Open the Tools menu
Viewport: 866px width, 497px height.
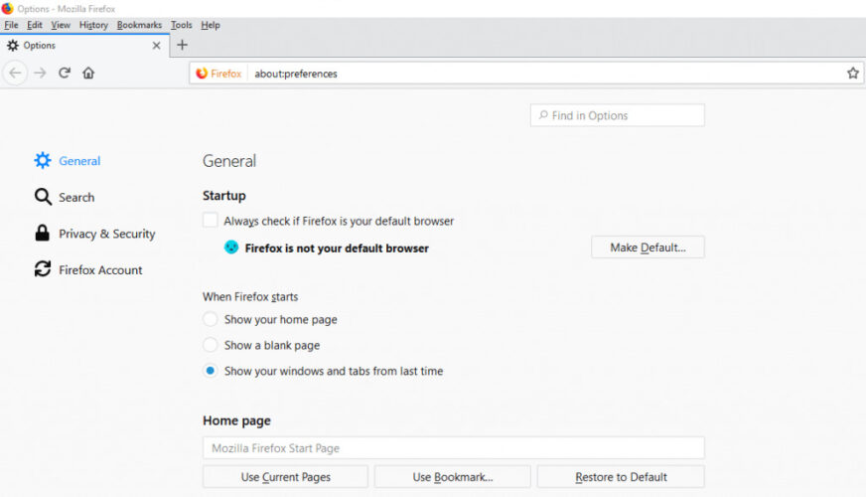pos(181,25)
